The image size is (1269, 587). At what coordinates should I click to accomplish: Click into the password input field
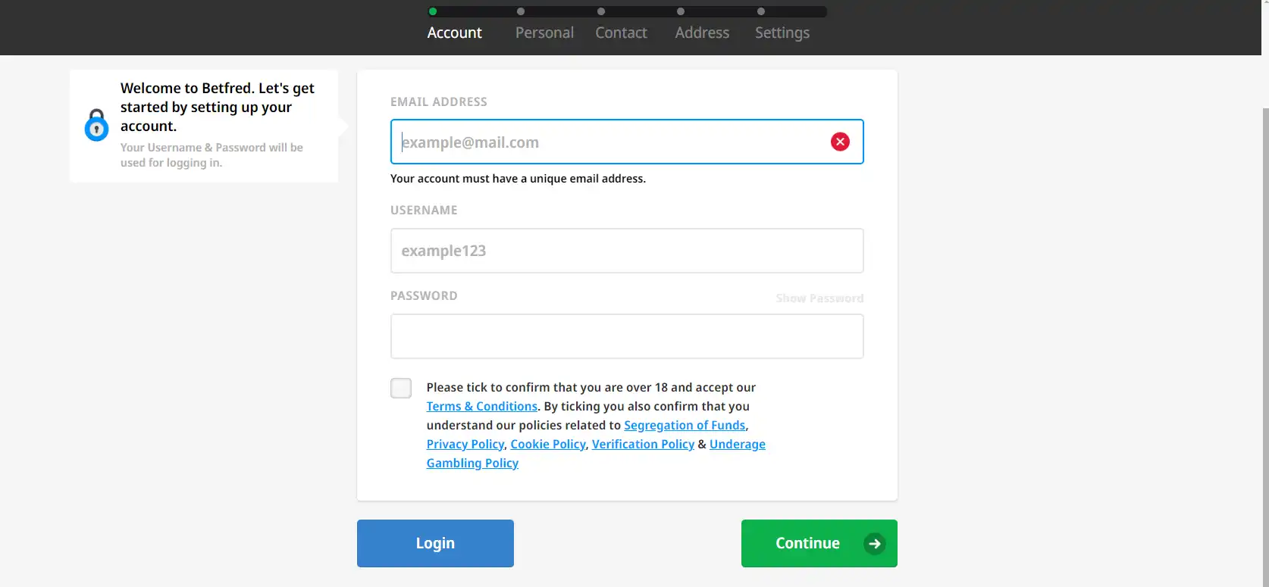pyautogui.click(x=627, y=336)
